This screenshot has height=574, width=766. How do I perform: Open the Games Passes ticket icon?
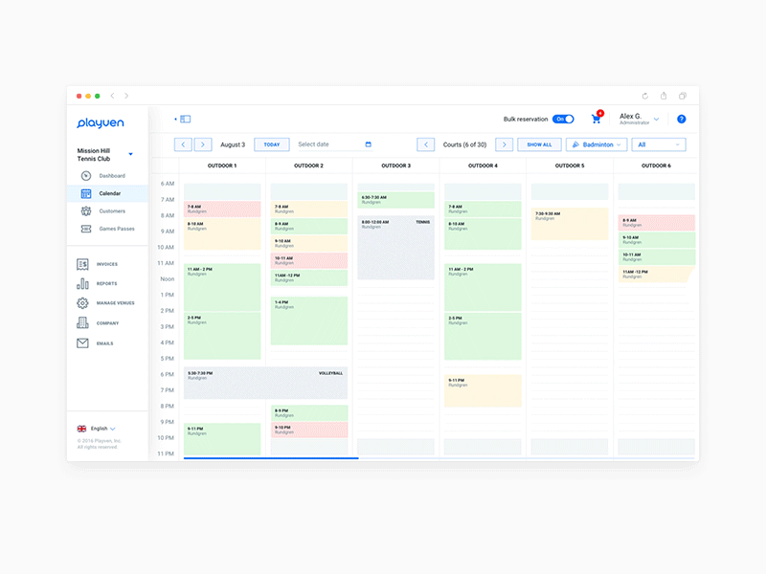click(86, 229)
